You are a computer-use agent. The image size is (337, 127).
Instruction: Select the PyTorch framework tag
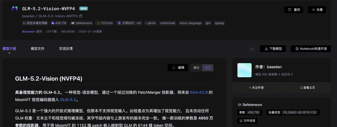click(x=105, y=23)
